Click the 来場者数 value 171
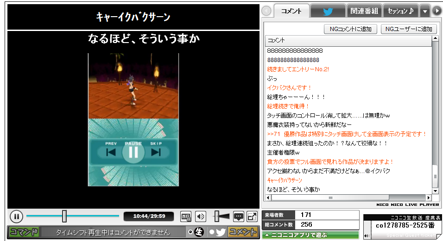Screen dimensions: 443x241 [x=306, y=215]
